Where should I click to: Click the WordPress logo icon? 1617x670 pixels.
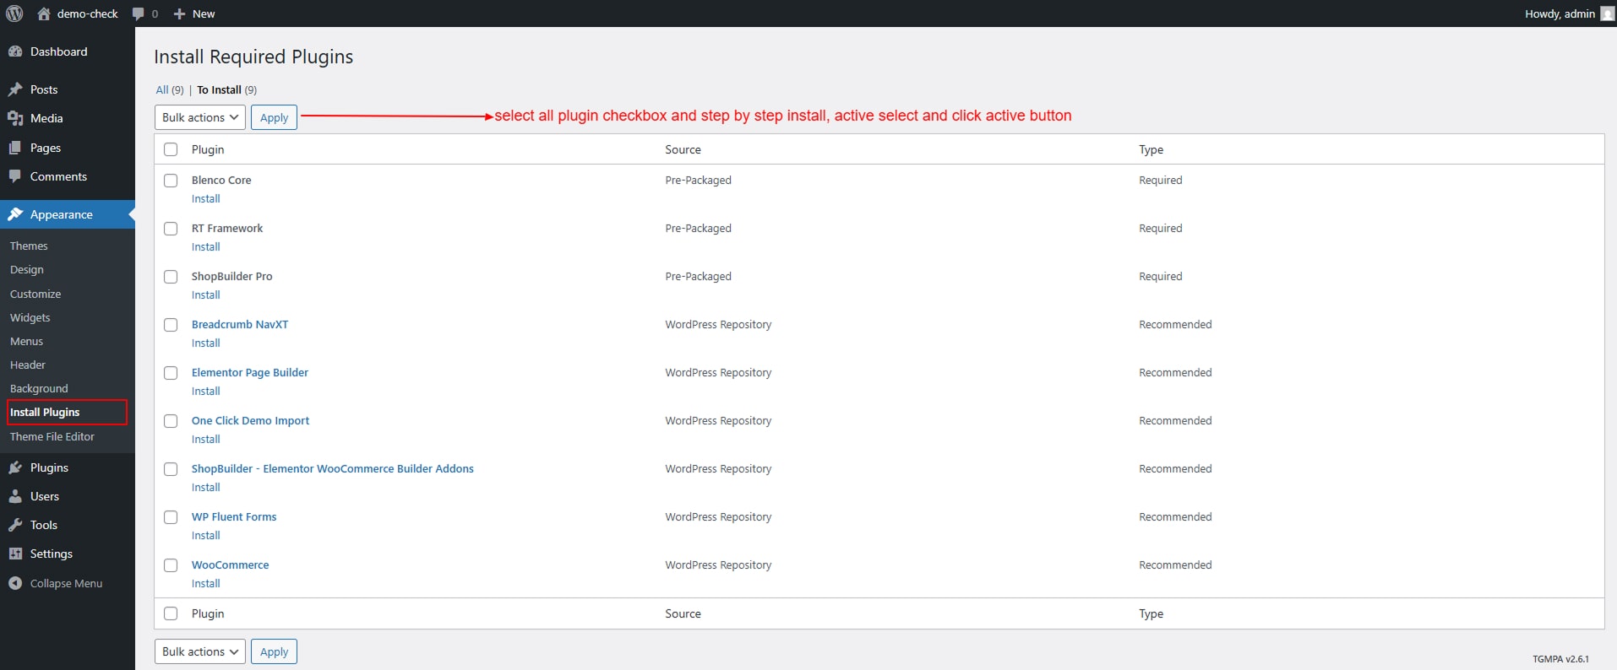point(14,14)
